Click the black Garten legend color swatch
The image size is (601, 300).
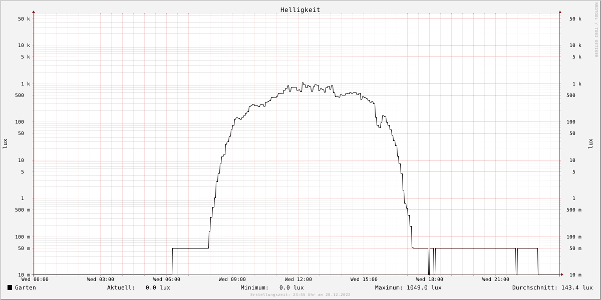[10, 287]
